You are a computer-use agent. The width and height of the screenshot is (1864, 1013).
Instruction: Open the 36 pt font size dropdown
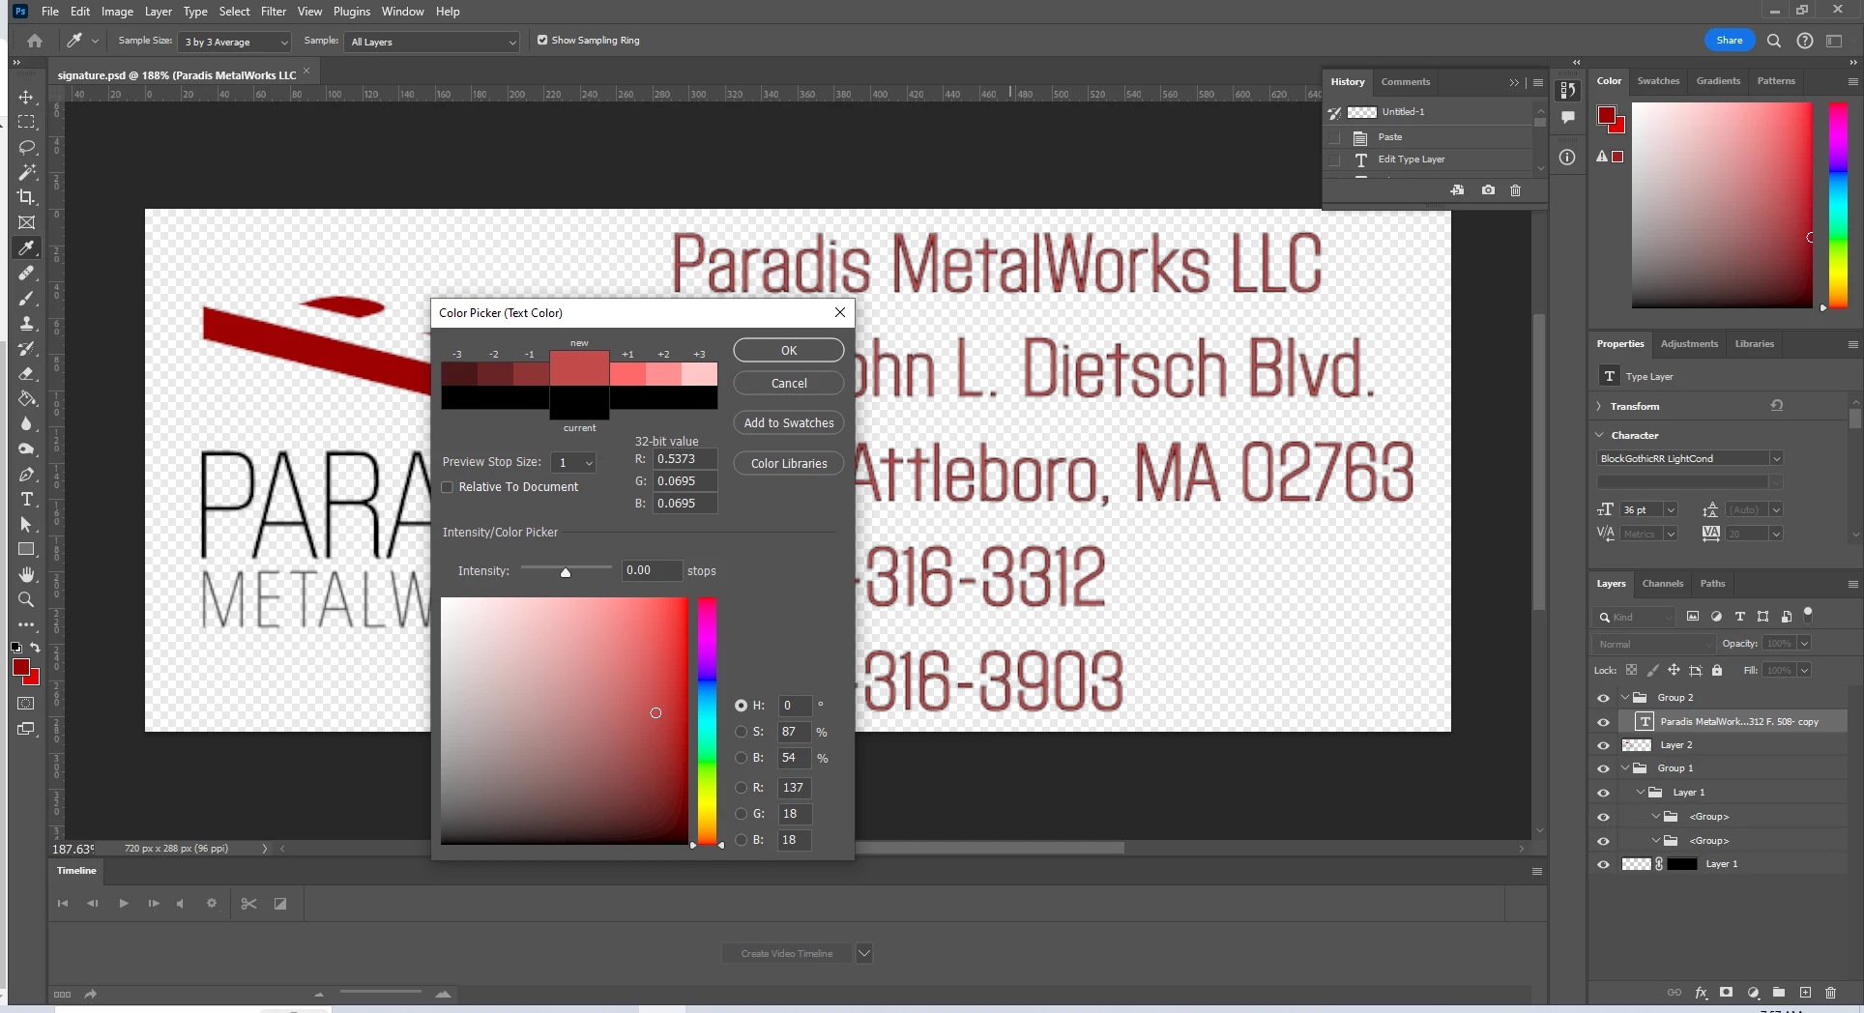pos(1671,509)
